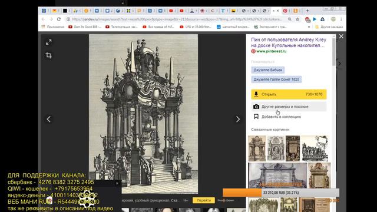Screen dimensions: 377x212
Task: Open the Телепортация bookmark
Action: (122, 27)
